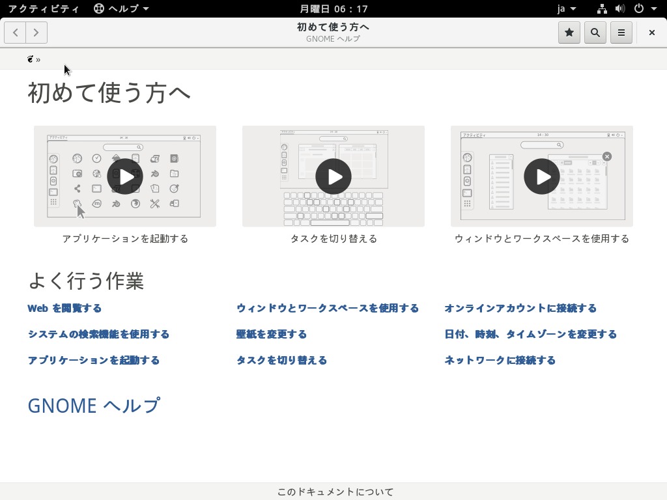Open タスクを切り替える caption under video

pyautogui.click(x=333, y=239)
